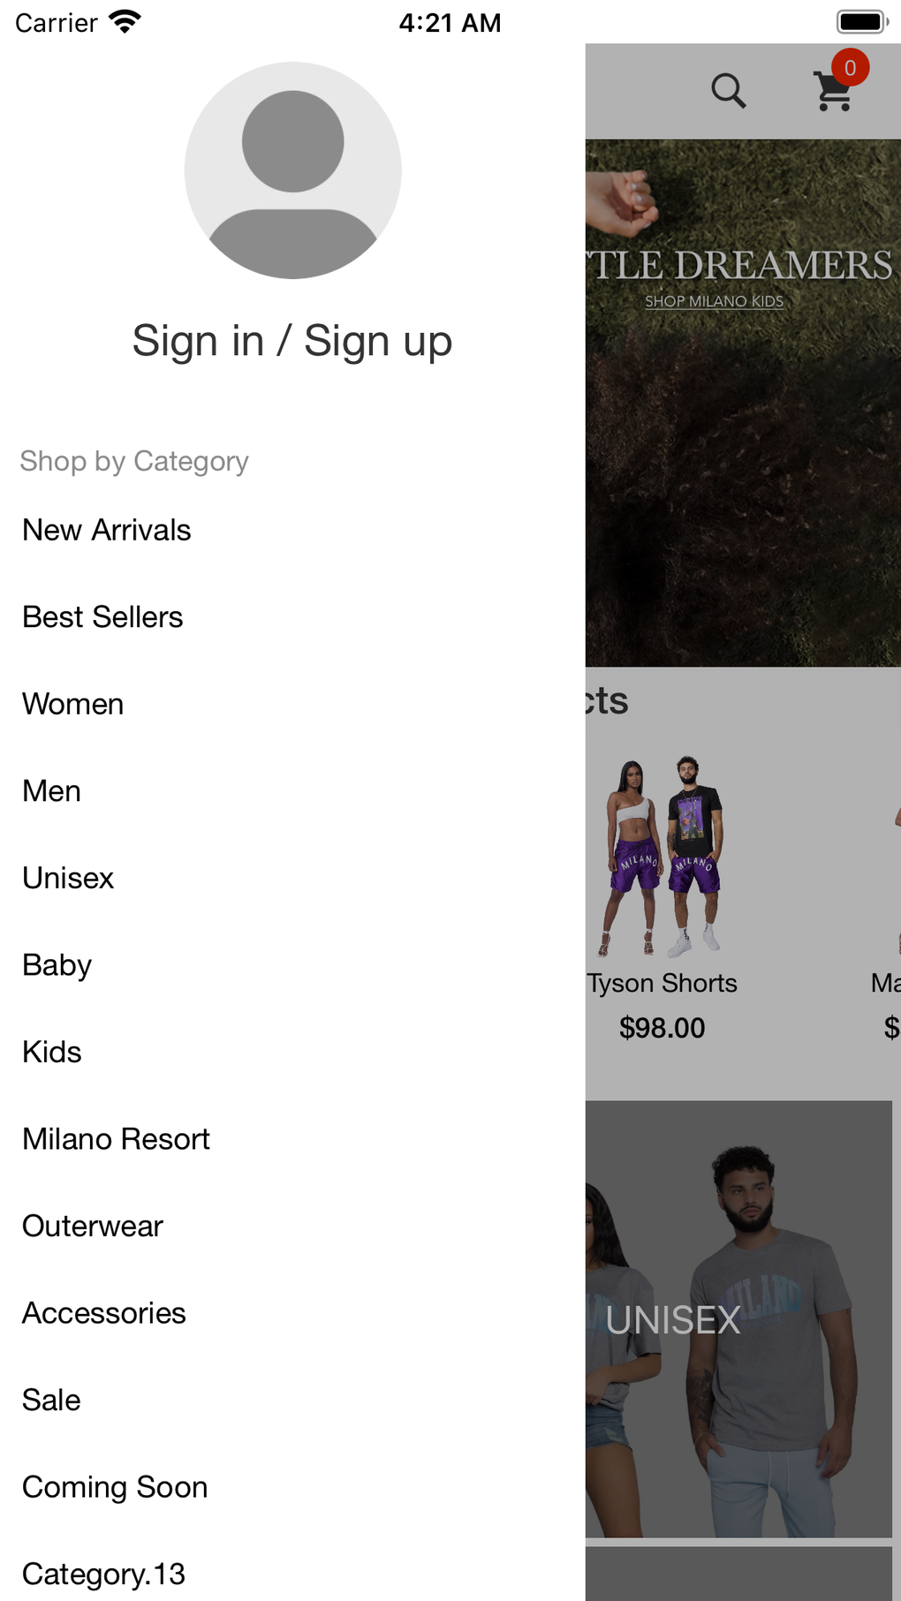901x1601 pixels.
Task: Open the Coming Soon category
Action: (115, 1487)
